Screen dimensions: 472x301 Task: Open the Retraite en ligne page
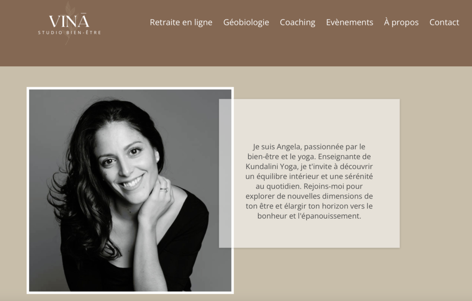point(181,22)
